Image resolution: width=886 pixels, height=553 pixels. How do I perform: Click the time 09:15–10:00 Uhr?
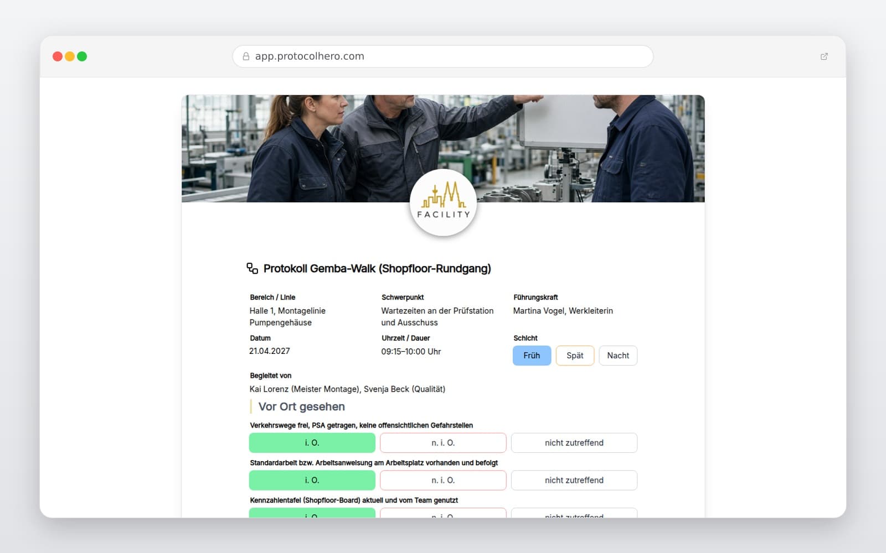(411, 352)
